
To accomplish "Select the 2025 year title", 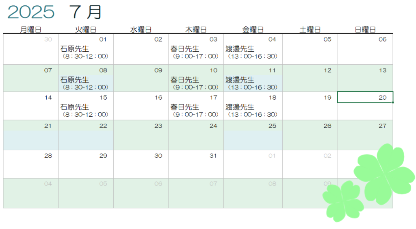I will 31,12.
